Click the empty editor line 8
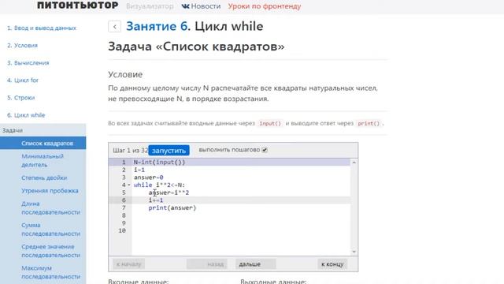This screenshot has width=504, height=284. (x=241, y=215)
